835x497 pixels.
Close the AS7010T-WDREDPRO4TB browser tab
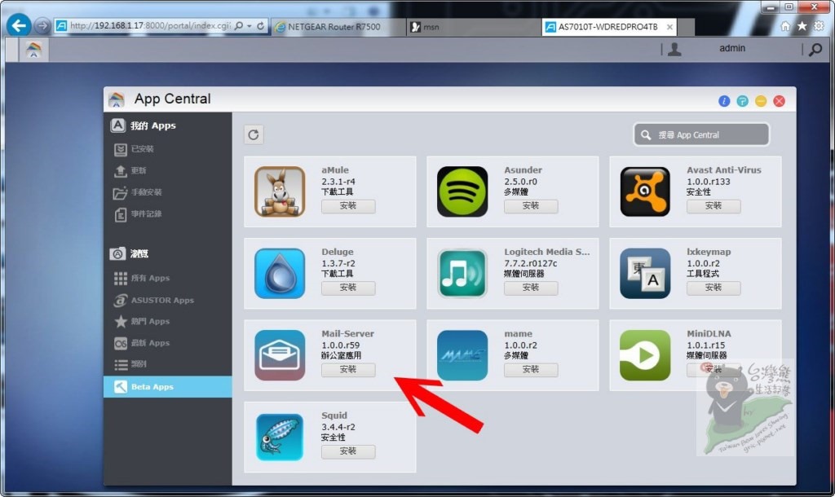(x=670, y=27)
